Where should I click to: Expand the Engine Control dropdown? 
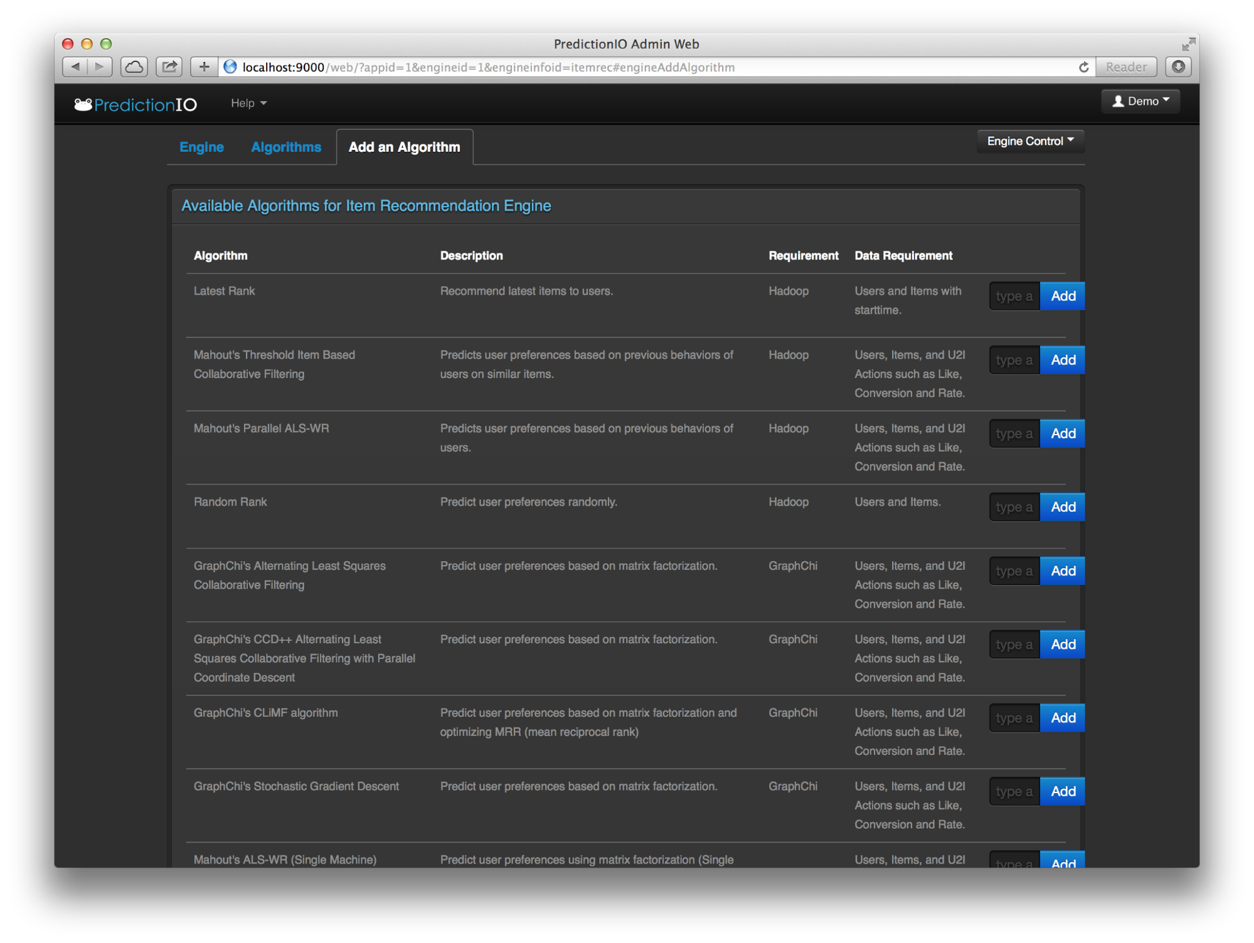coord(1030,141)
